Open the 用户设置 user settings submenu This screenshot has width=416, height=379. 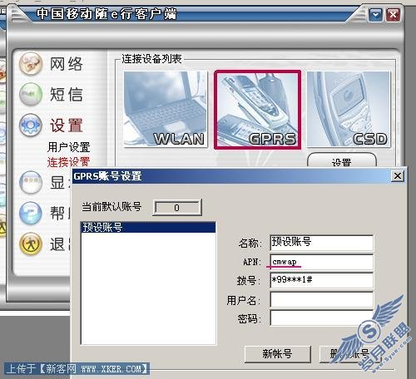click(69, 147)
